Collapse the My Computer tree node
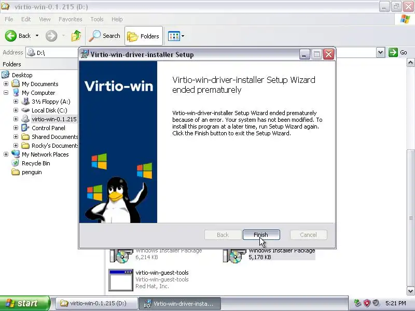Viewport: 415px width, 311px height. [x=6, y=93]
